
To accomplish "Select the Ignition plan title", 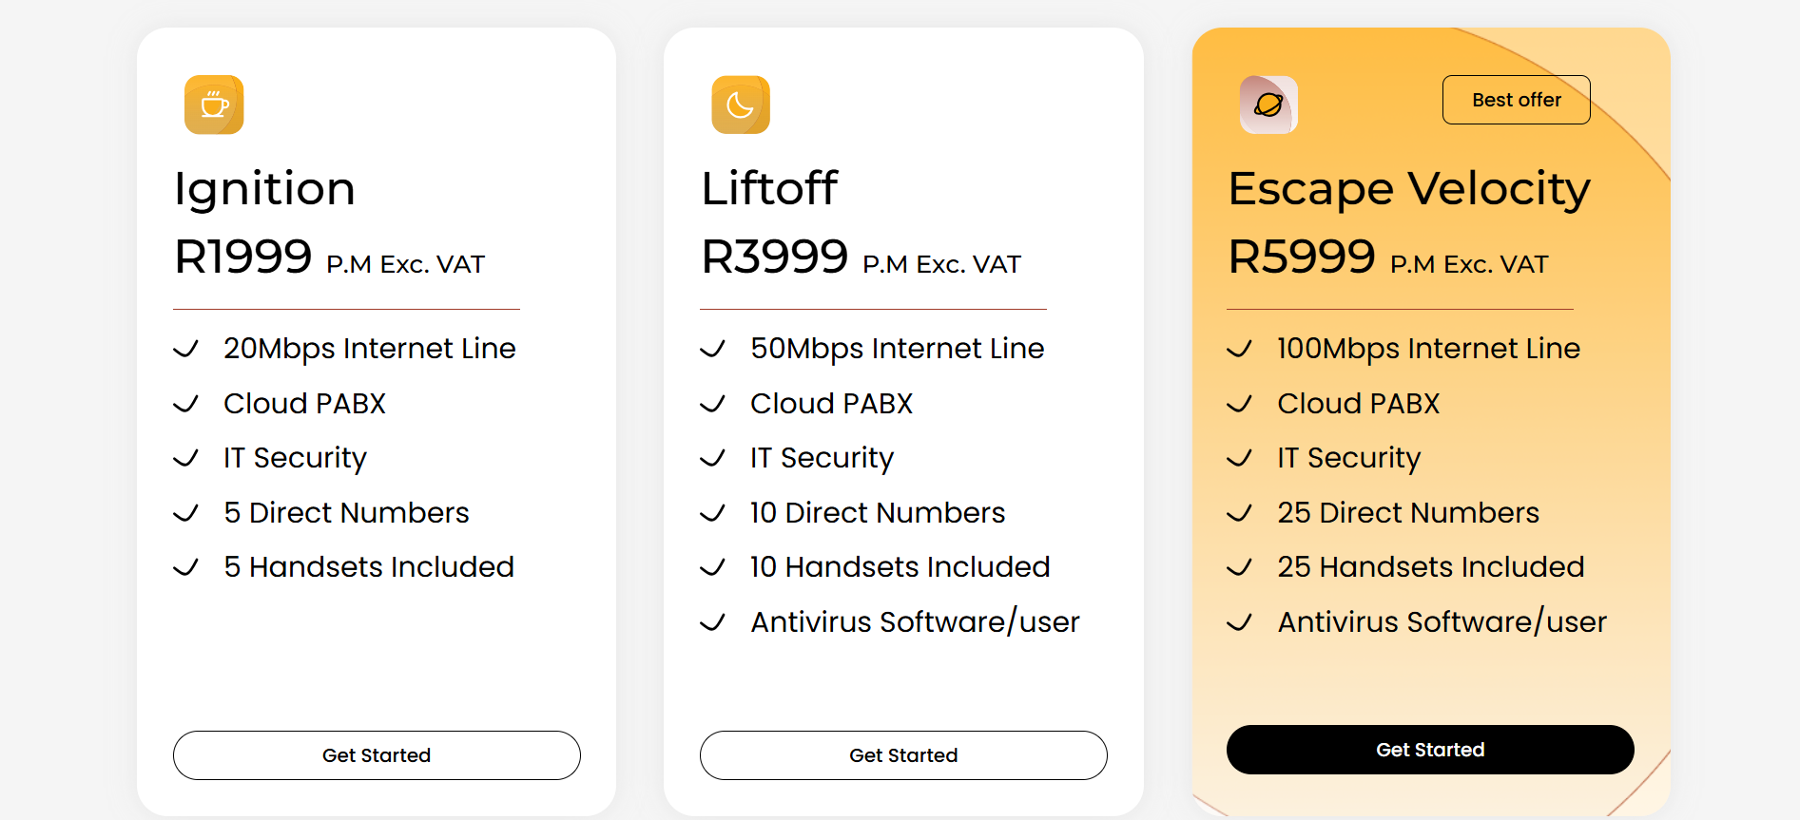I will tap(265, 188).
